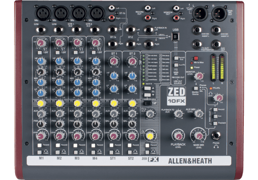Click the black mid frequency knob on M4

96,72
